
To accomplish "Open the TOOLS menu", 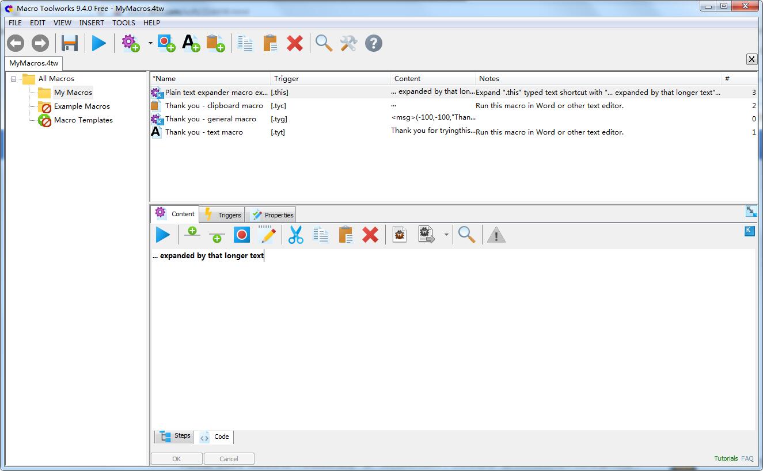I will coord(124,22).
